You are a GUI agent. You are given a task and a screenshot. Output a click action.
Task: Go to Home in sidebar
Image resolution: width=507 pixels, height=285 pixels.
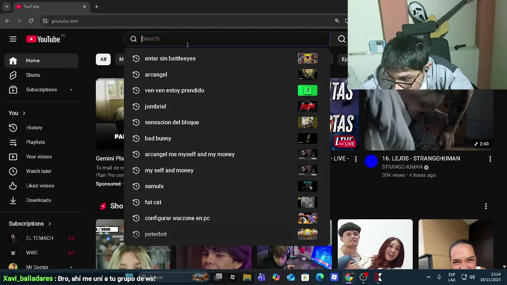[x=42, y=61]
